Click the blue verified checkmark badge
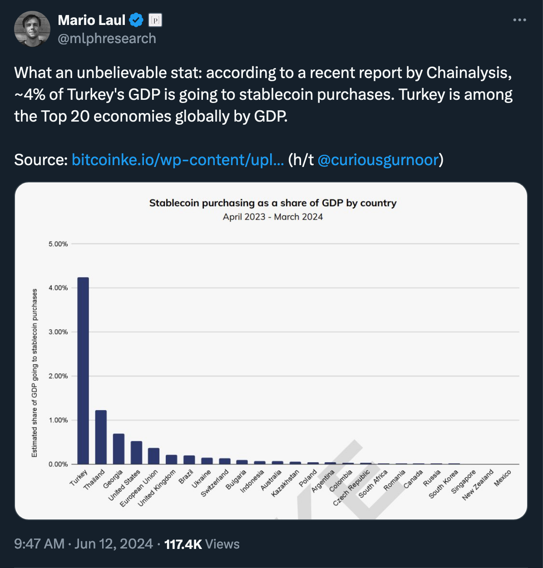The image size is (543, 568). (x=136, y=20)
